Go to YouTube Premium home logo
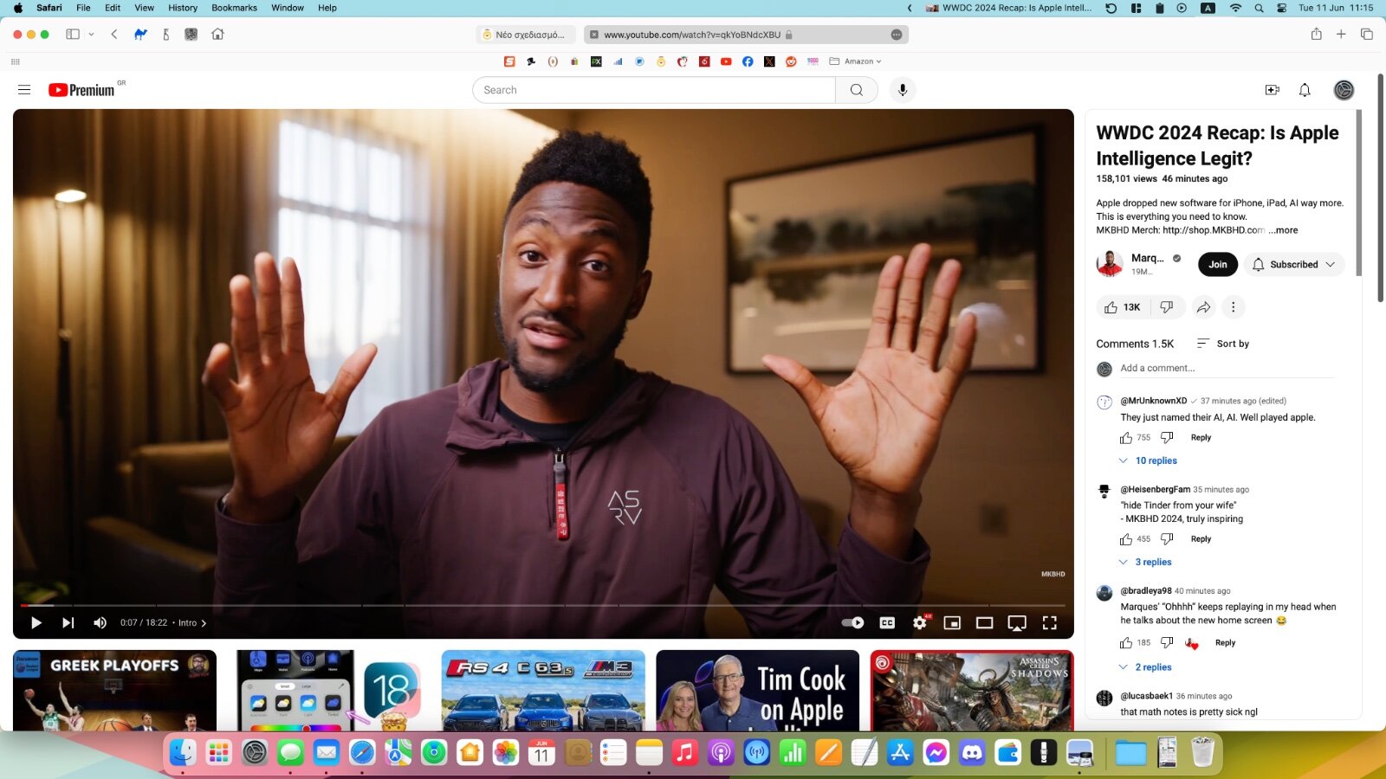This screenshot has height=779, width=1386. point(81,90)
